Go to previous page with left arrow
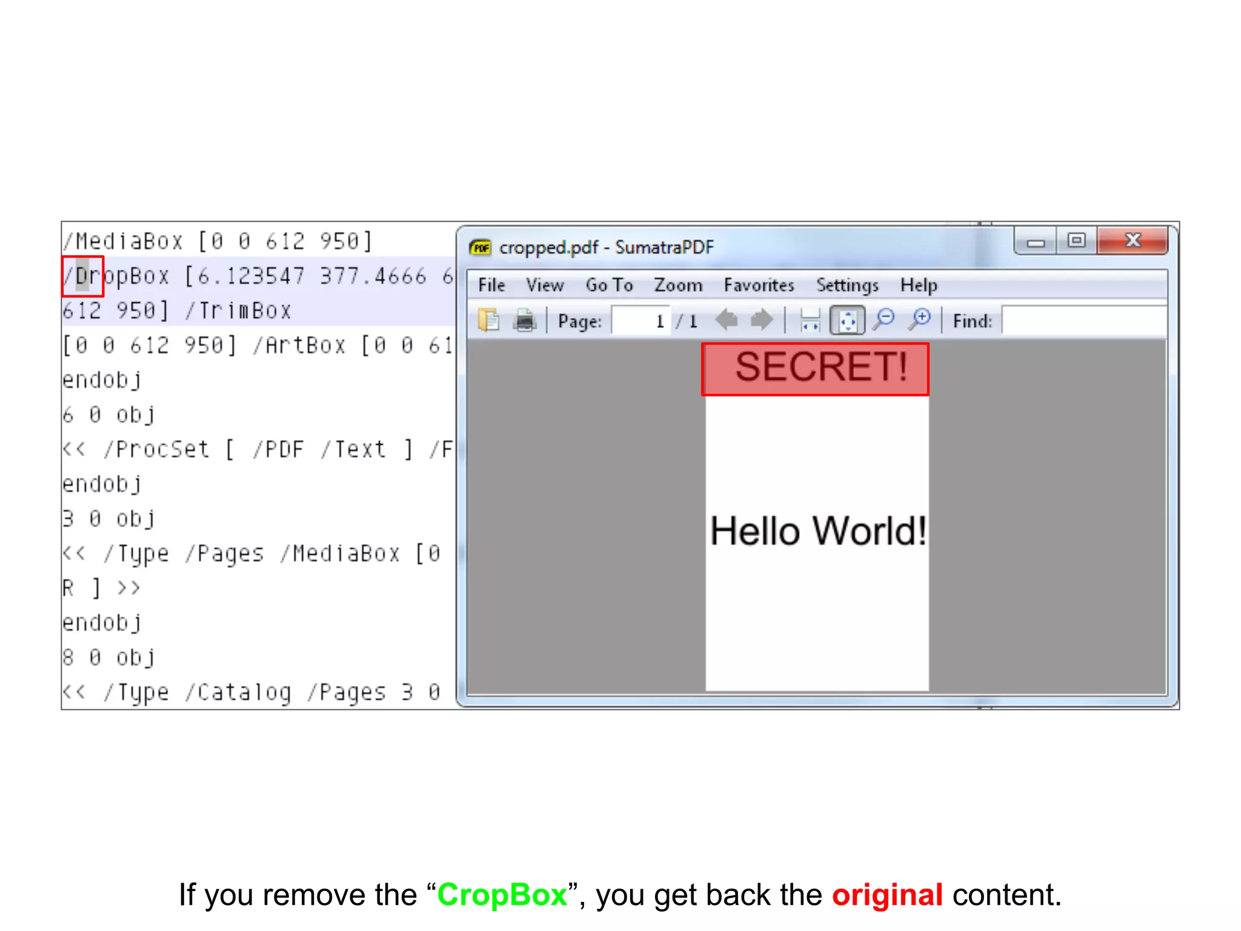This screenshot has width=1241, height=931. click(x=726, y=319)
